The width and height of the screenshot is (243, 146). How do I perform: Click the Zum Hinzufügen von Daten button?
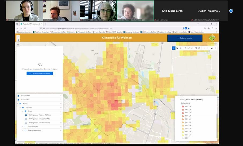[x=40, y=73]
